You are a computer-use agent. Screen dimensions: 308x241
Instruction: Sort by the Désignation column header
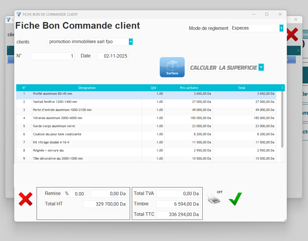coord(87,88)
